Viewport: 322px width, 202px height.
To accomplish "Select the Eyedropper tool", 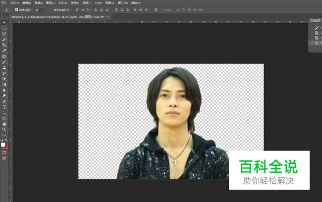I will tap(4, 50).
